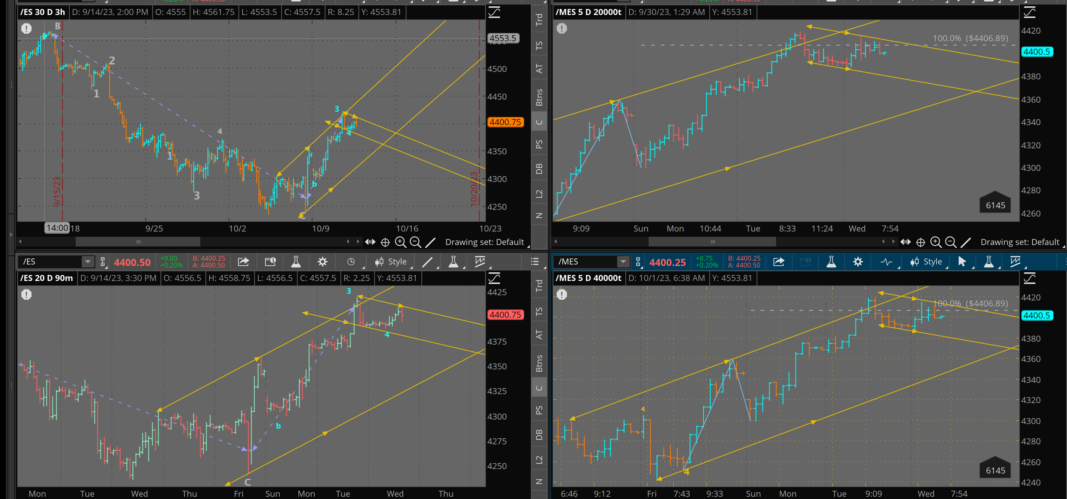
Task: Open chart pattern icon in /MES toolbar
Action: (x=1015, y=261)
